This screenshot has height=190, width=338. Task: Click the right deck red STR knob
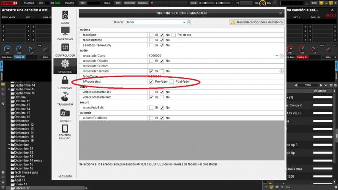pyautogui.click(x=290, y=49)
